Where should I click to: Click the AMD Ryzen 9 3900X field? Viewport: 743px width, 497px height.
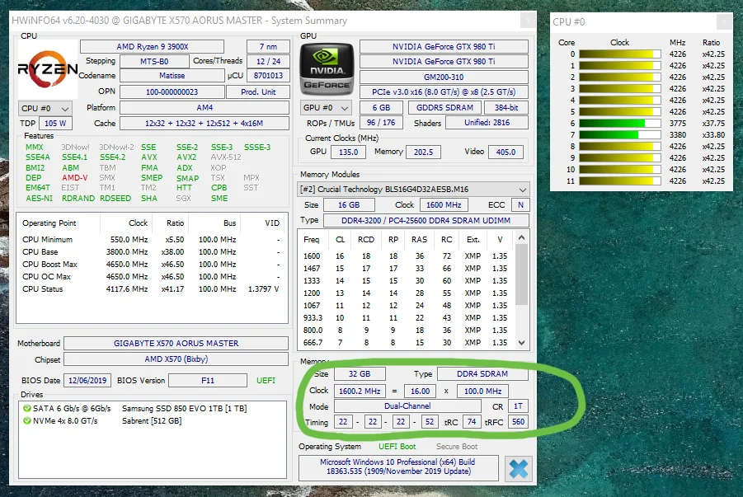coord(152,47)
